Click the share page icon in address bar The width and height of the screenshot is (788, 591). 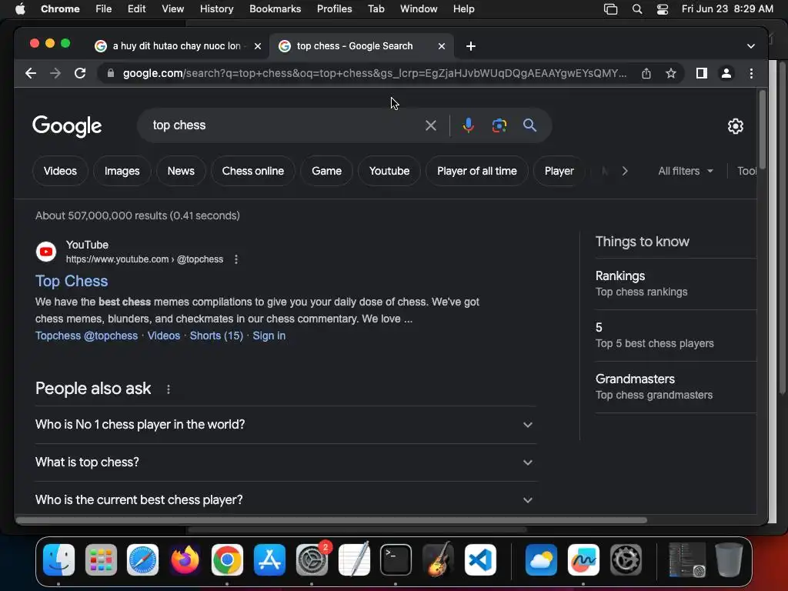[646, 73]
